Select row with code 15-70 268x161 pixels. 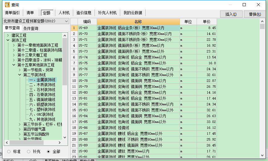point(144,34)
